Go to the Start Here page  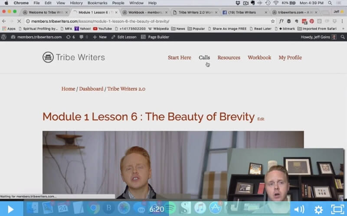point(179,58)
